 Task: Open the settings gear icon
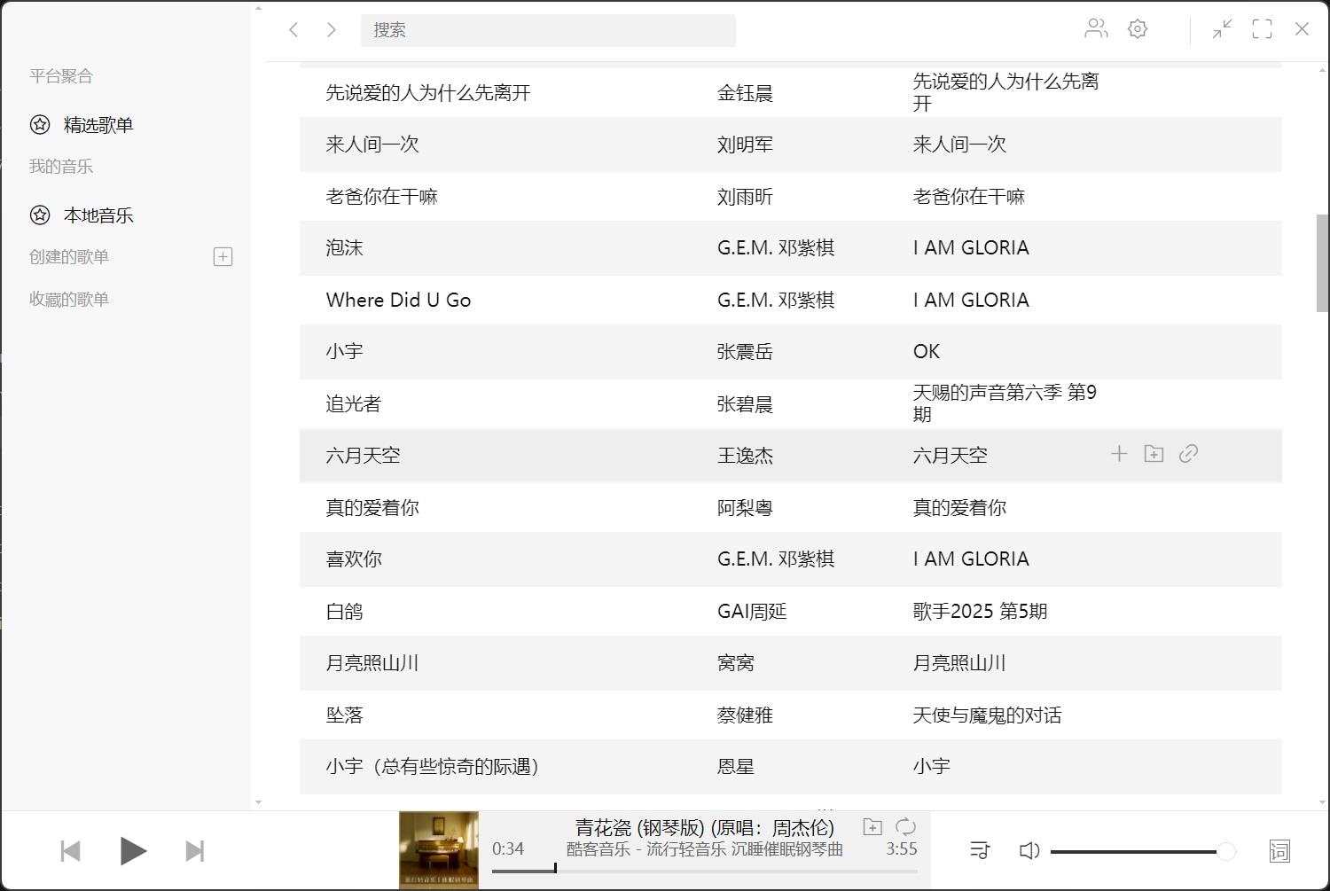click(x=1137, y=28)
